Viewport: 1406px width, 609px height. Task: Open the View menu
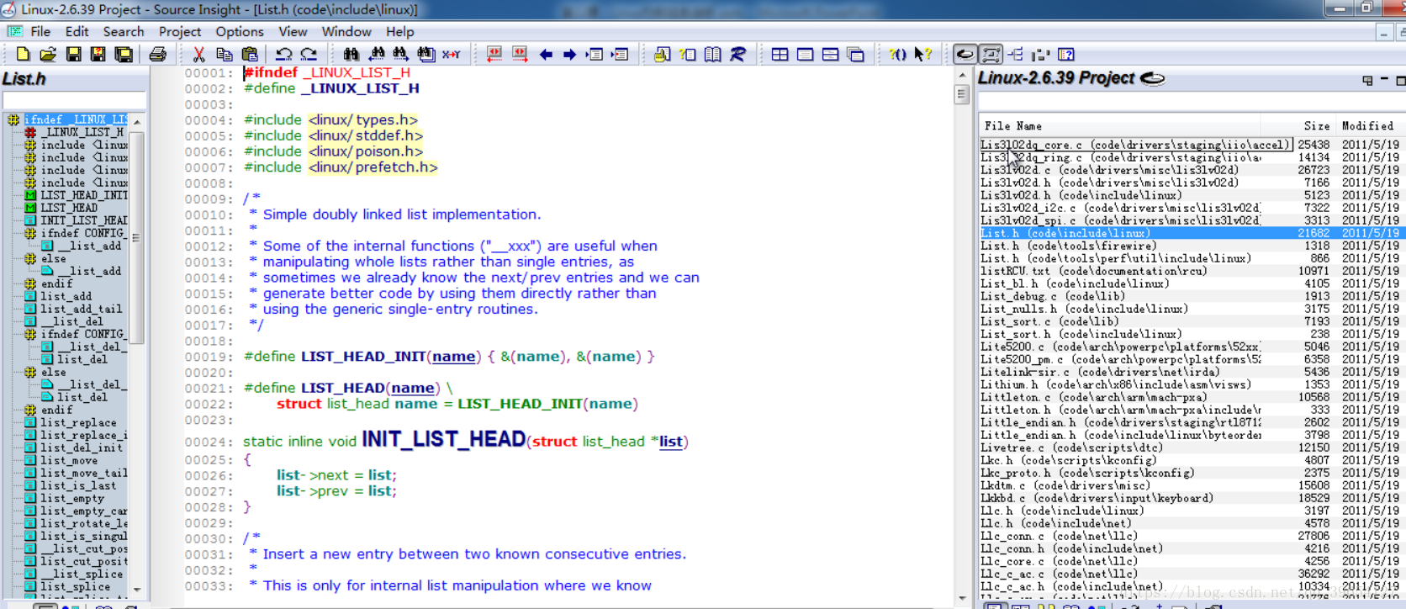293,31
